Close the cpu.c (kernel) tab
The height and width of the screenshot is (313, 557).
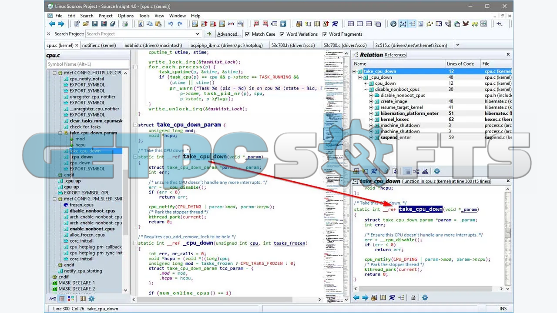click(x=77, y=45)
